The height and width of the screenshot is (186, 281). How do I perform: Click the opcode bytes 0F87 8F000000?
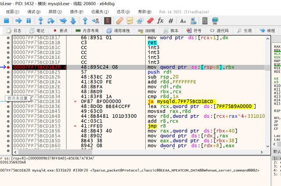101,102
